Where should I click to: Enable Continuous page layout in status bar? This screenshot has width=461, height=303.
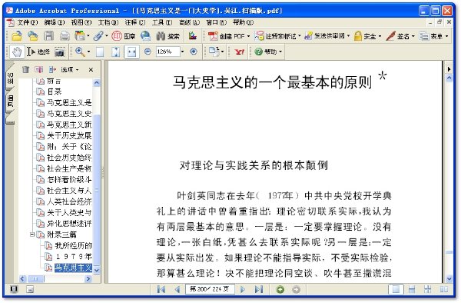pyautogui.click(x=412, y=289)
